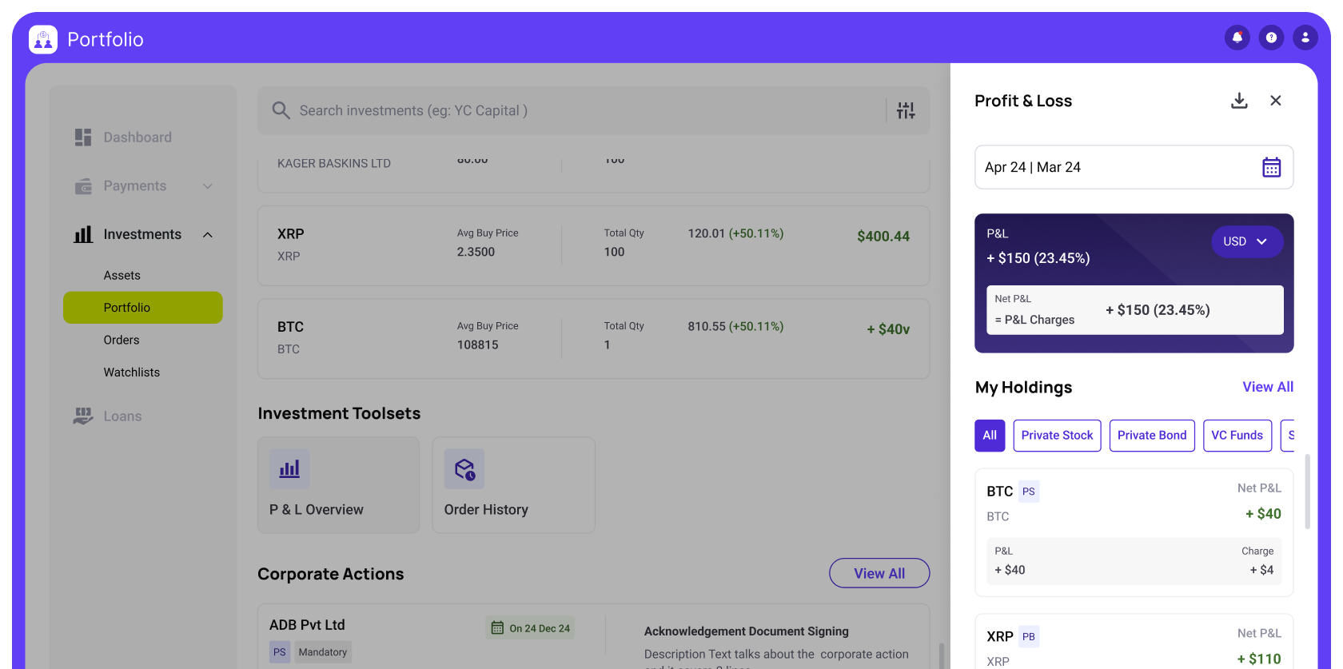Open the XRP holding card in panel
This screenshot has height=669, width=1343.
point(1134,641)
